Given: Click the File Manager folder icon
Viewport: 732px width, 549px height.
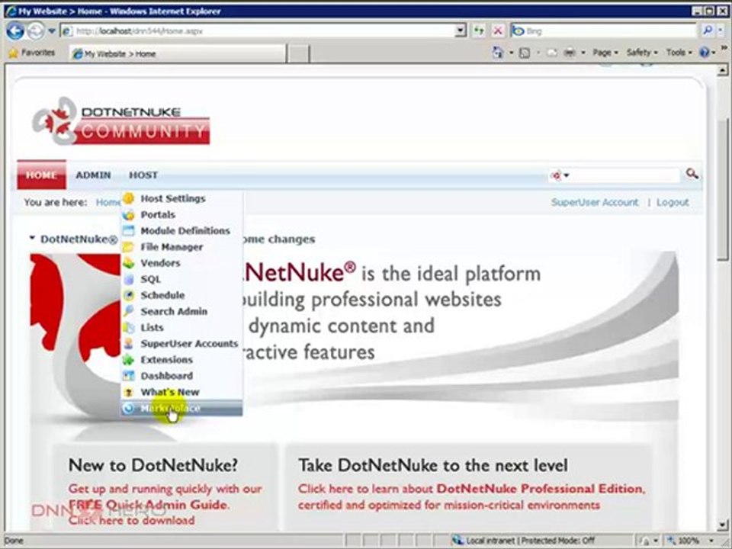Looking at the screenshot, I should (x=128, y=247).
